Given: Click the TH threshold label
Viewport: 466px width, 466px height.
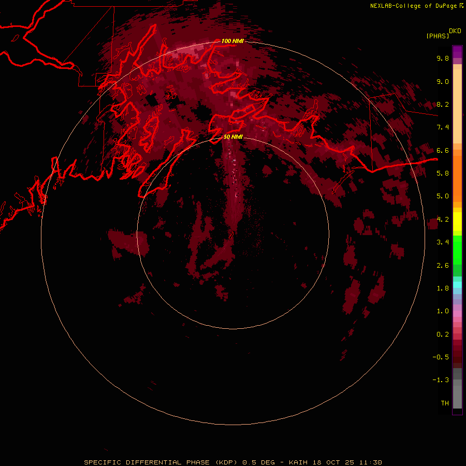Looking at the screenshot, I should pos(445,403).
